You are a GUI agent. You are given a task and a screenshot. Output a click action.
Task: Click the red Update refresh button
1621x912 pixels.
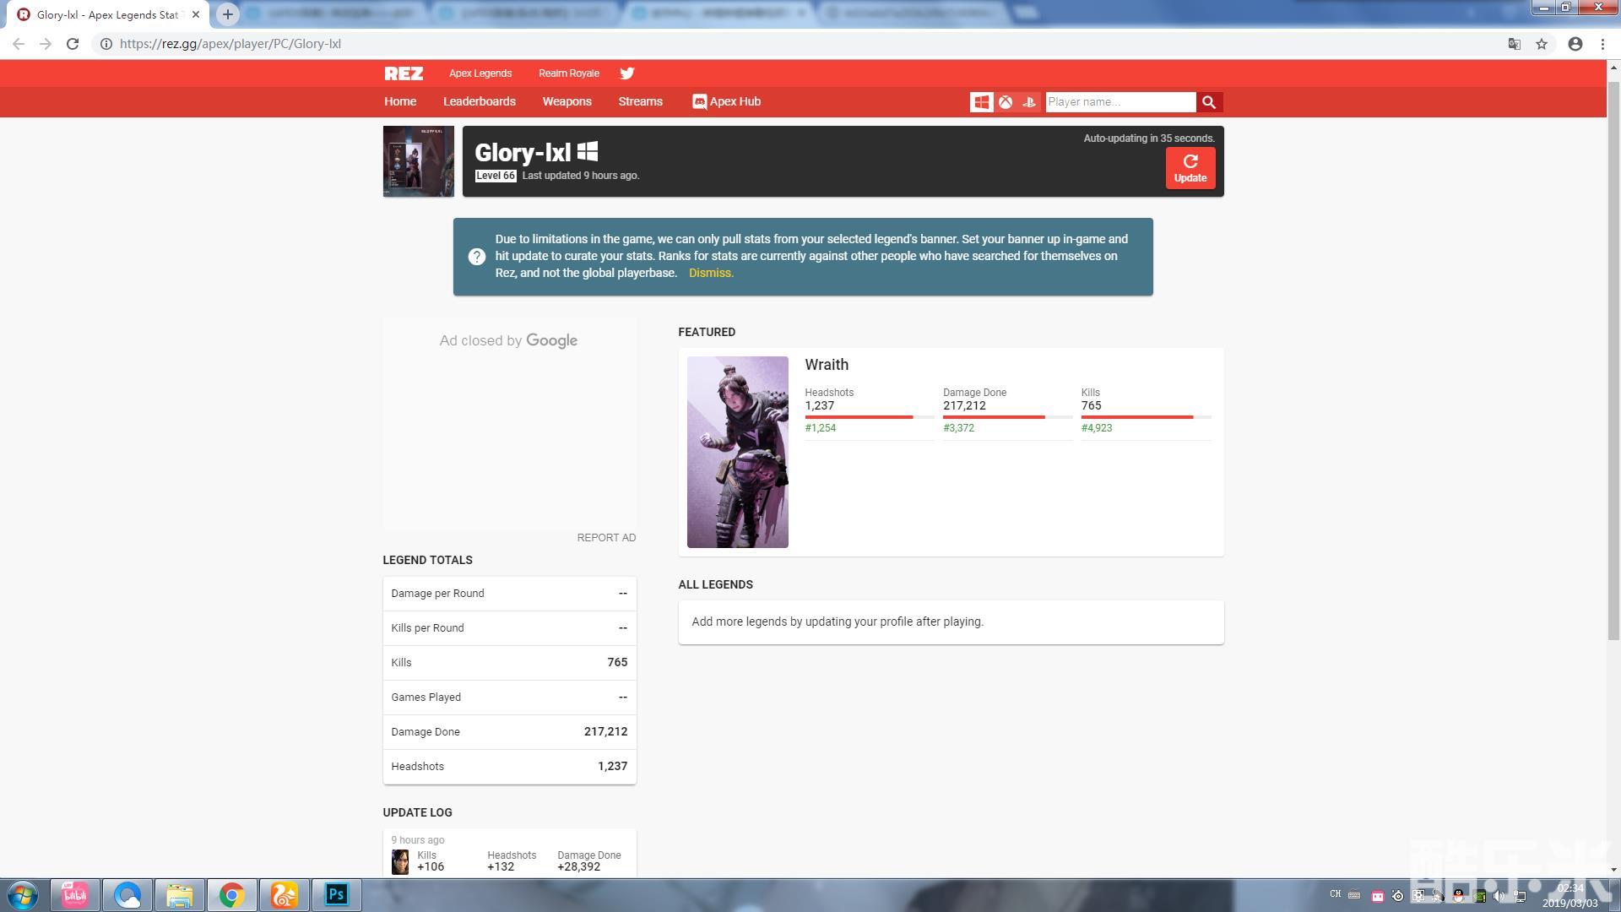pos(1190,168)
